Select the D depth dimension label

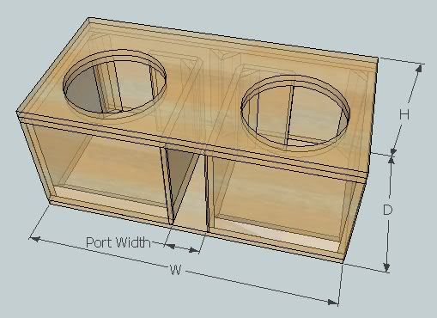click(x=387, y=210)
